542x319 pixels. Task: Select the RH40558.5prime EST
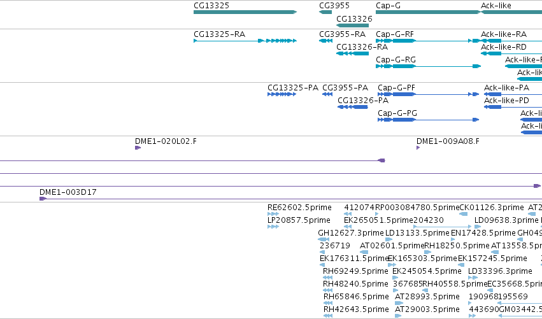[x=425, y=290]
